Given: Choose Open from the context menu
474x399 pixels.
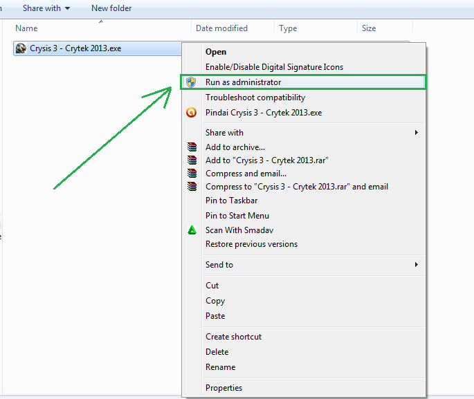Looking at the screenshot, I should pos(304,52).
